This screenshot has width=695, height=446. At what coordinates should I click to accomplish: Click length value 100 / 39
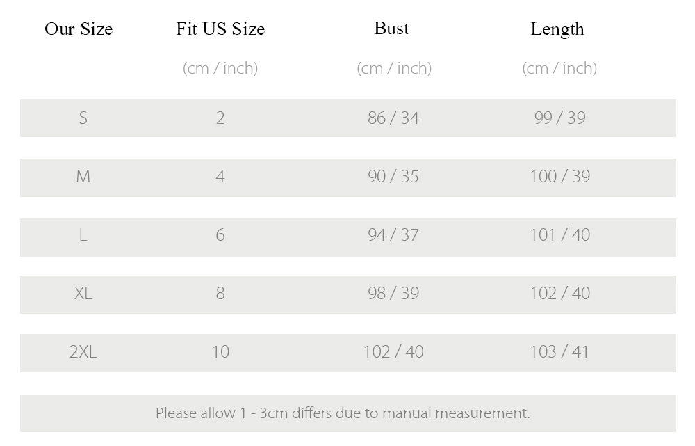(x=559, y=177)
